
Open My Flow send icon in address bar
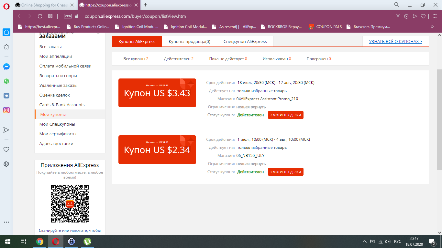(415, 16)
